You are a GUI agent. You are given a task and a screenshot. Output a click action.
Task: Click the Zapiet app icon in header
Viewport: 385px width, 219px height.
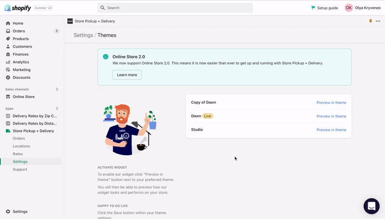point(70,21)
